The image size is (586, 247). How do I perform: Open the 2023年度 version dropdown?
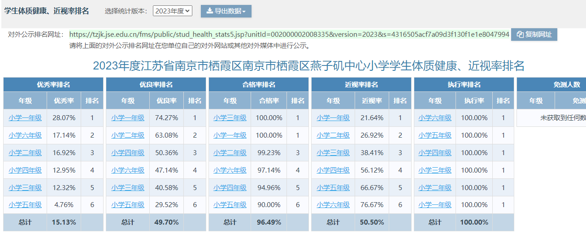[173, 11]
